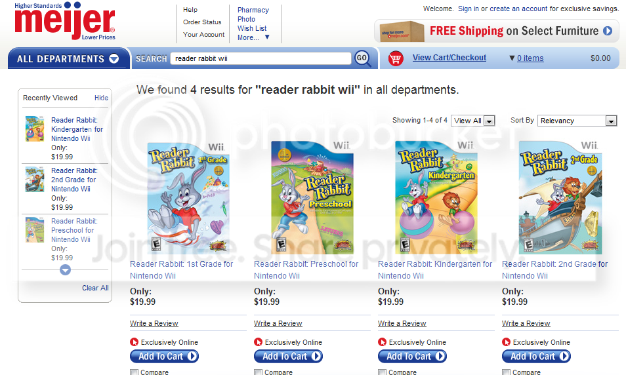Open the View All dropdown
This screenshot has width=626, height=375.
click(x=473, y=121)
